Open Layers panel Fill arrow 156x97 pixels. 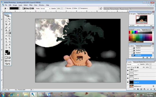[x=150, y=67]
